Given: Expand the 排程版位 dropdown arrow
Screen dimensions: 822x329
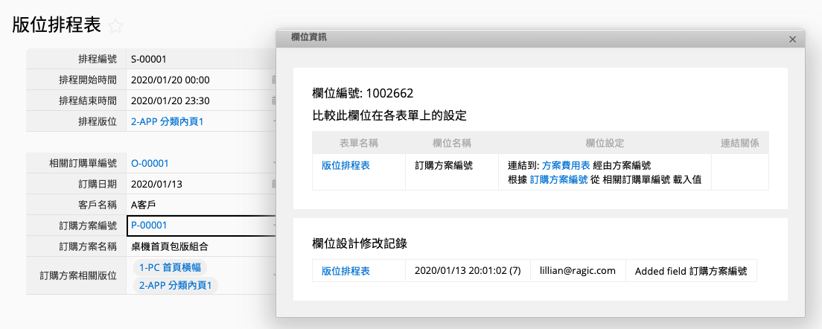Looking at the screenshot, I should tap(273, 121).
